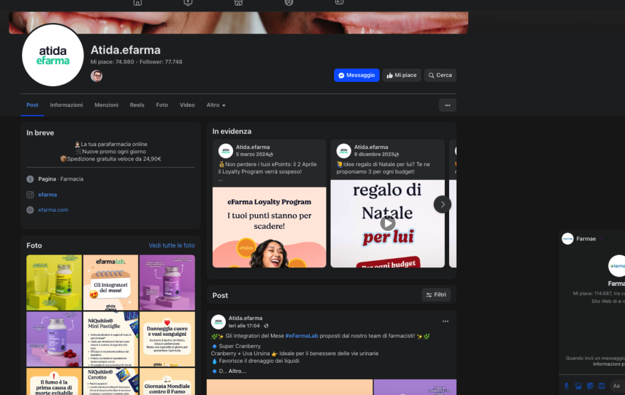This screenshot has height=395, width=625.
Task: Open Il fumo è la prima causa photo
Action: (54, 382)
